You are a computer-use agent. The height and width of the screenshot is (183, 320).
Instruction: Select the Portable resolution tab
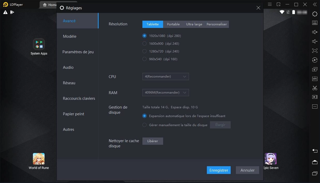(x=173, y=24)
